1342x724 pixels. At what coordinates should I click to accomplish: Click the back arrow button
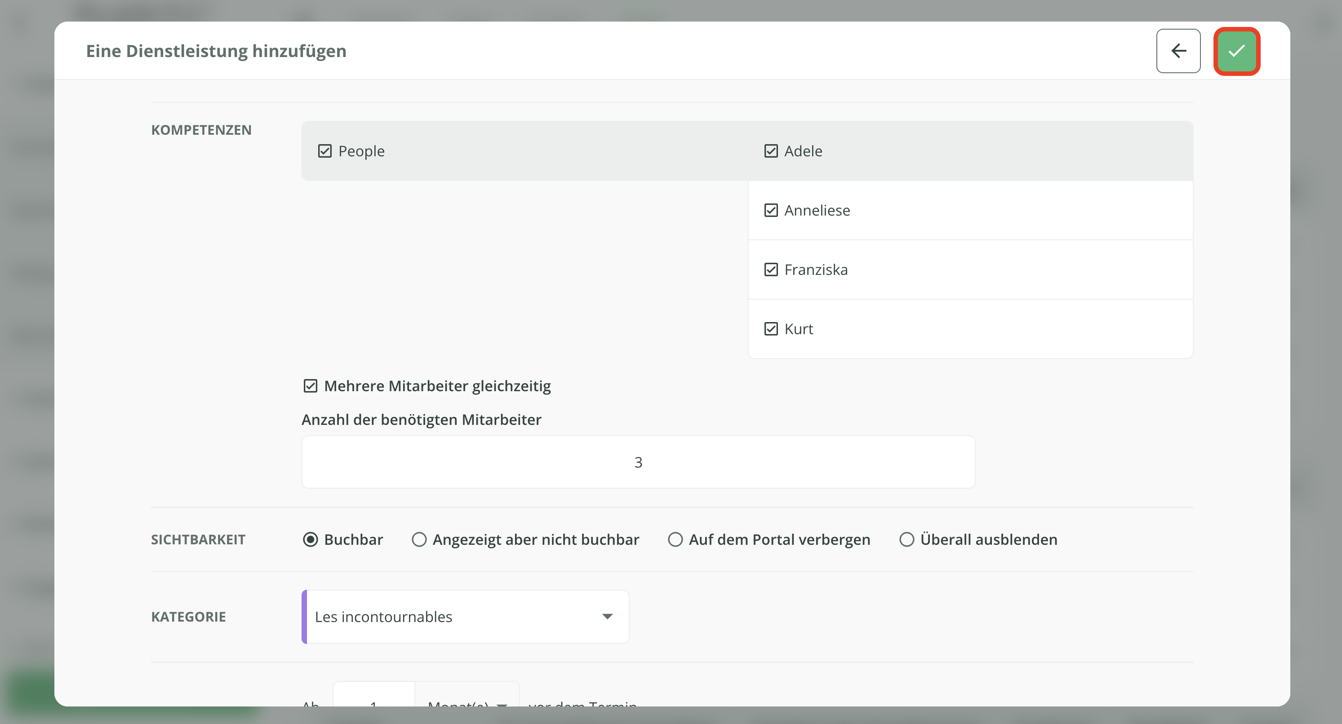pyautogui.click(x=1178, y=51)
